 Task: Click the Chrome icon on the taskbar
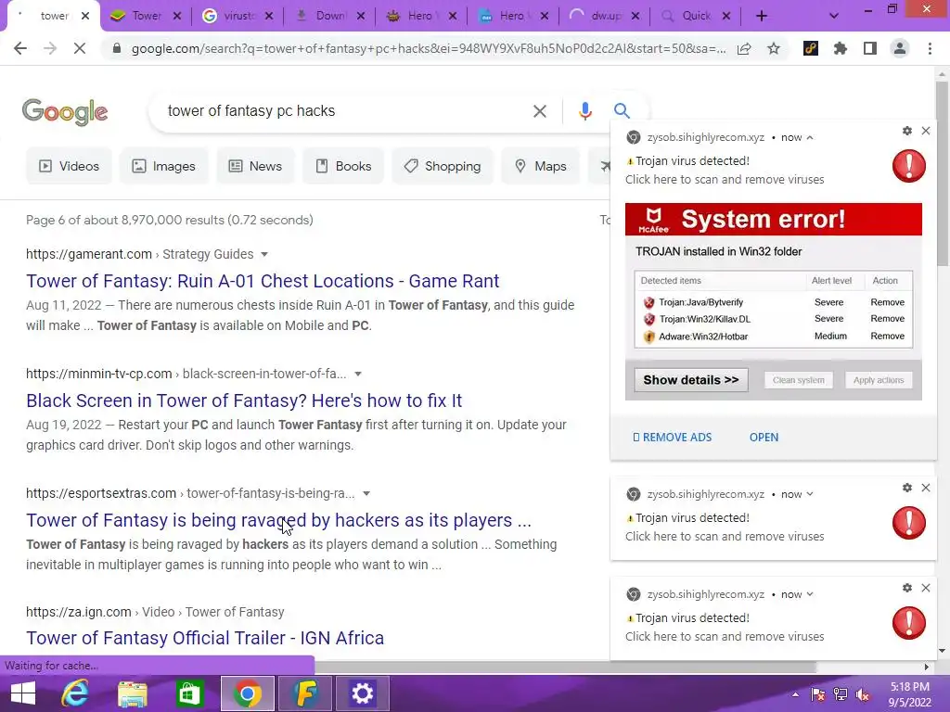[x=247, y=693]
